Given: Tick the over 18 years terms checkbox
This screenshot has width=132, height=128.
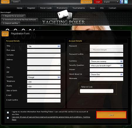Looking at the screenshot, I should click(8, 118).
